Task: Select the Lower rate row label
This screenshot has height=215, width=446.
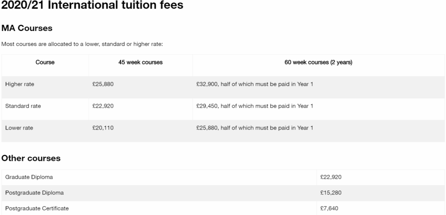Action: click(19, 128)
